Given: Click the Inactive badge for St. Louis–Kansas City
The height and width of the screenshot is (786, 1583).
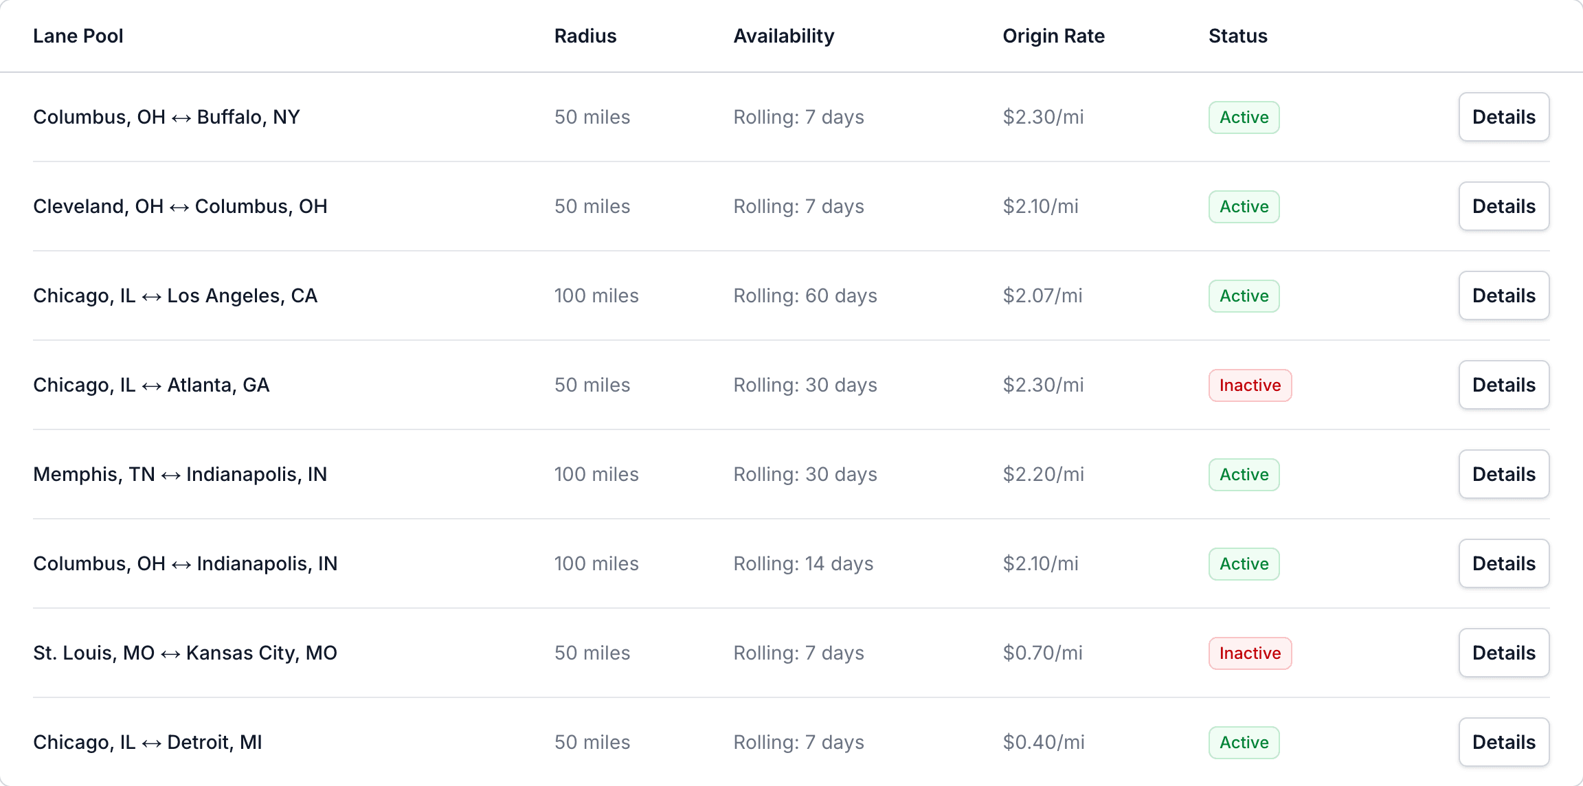Looking at the screenshot, I should pyautogui.click(x=1250, y=653).
